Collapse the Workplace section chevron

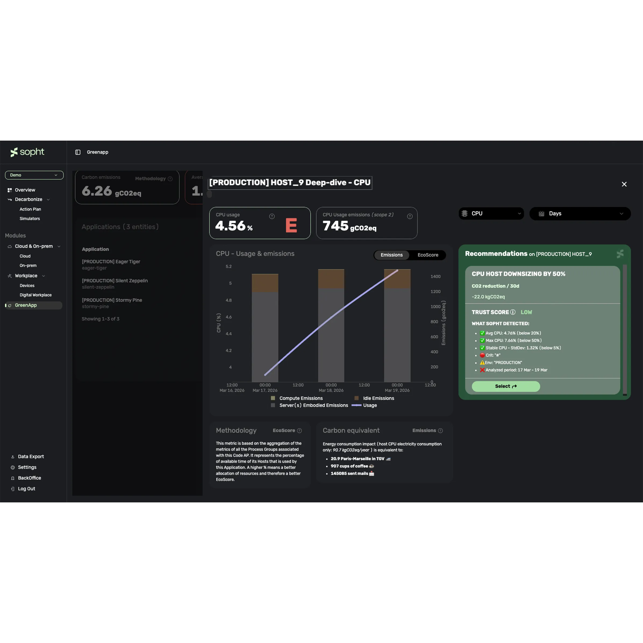coord(44,276)
